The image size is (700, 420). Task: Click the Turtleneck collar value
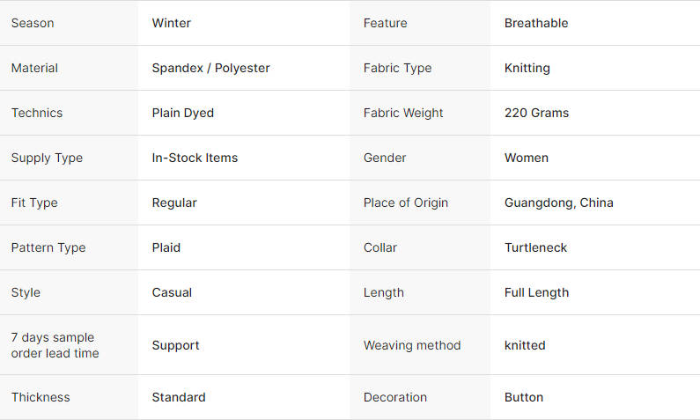(x=535, y=247)
